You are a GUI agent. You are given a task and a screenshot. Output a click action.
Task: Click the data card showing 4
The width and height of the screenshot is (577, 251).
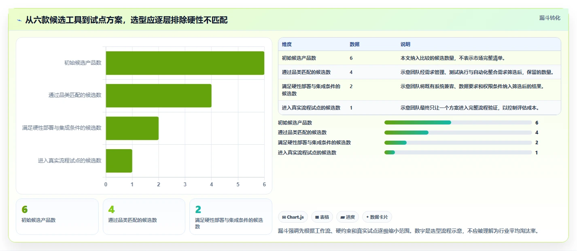144,217
